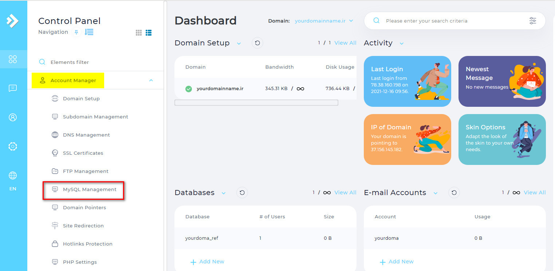555x271 pixels.
Task: Click the DNS Management icon in navigation
Action: point(55,135)
